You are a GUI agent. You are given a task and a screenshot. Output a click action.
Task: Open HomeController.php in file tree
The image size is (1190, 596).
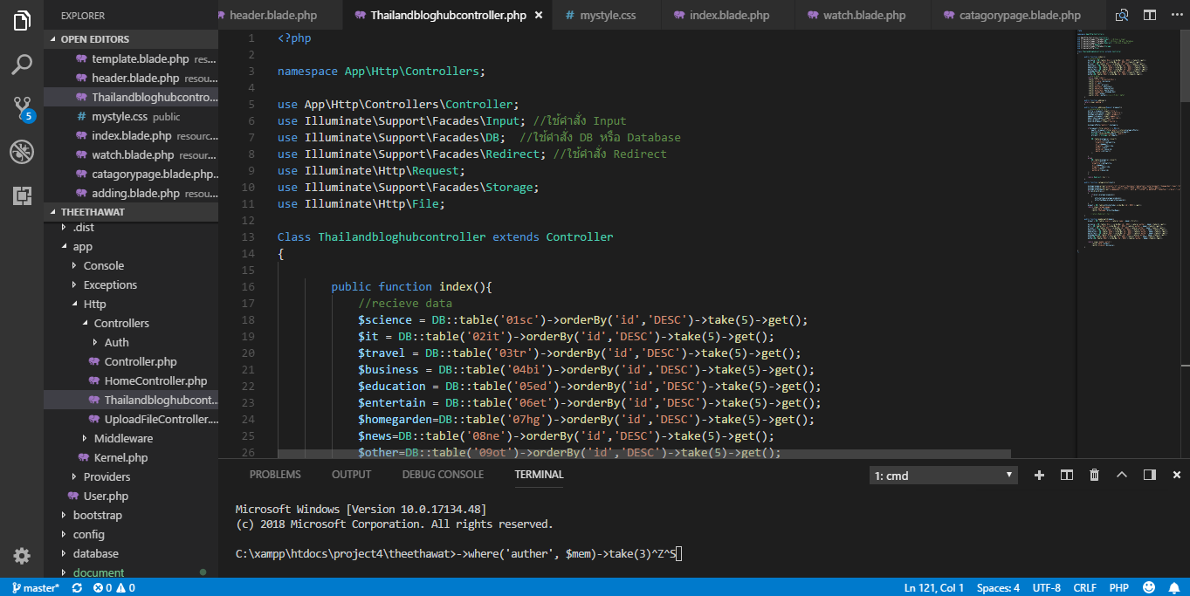click(131, 380)
